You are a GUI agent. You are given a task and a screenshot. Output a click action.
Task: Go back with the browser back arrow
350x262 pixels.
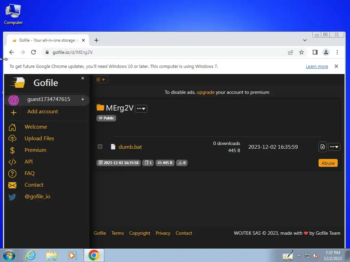(x=12, y=52)
